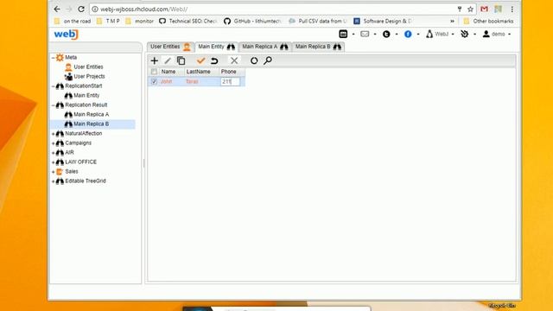Save changes with orange checkmark icon

tap(200, 60)
